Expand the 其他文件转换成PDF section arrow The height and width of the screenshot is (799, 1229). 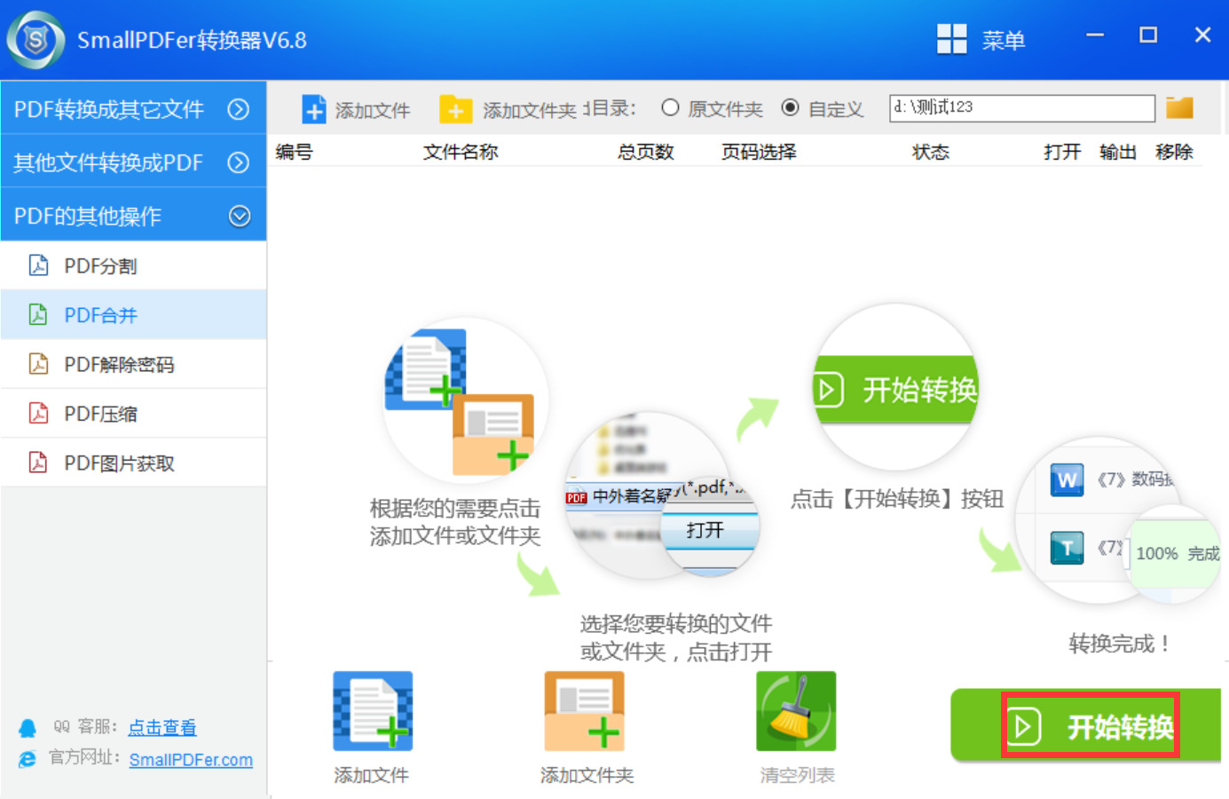(239, 162)
